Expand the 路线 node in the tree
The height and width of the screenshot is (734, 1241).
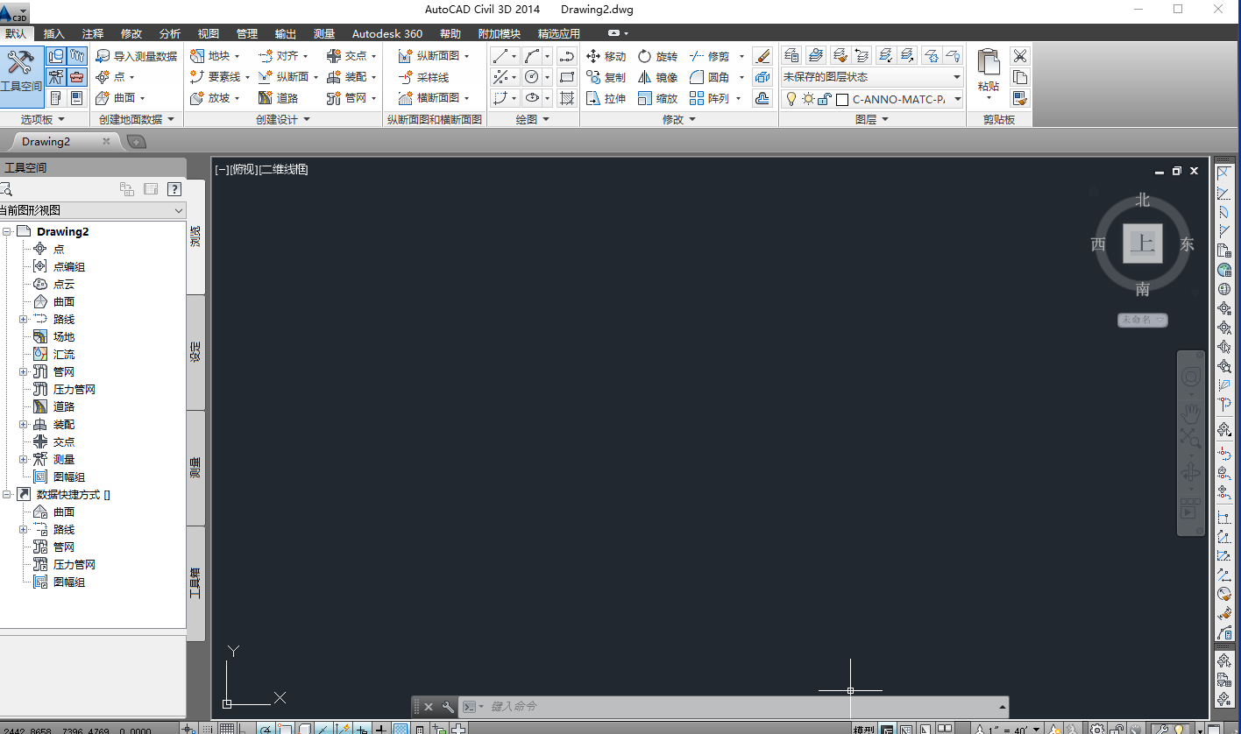(24, 319)
